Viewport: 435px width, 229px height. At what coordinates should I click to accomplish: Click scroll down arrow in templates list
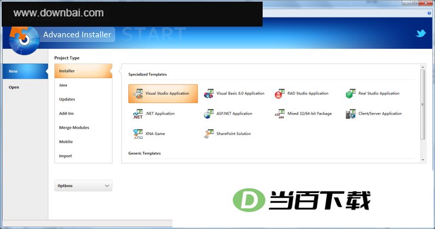click(x=423, y=160)
